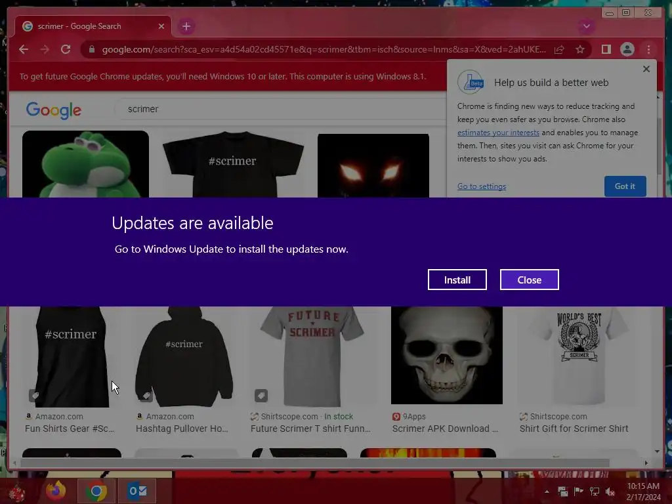Click the product tag on Future Scrimer shirt

point(261,395)
